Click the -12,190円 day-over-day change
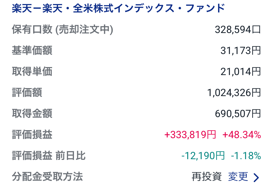Image resolution: width=273 pixels, height=186 pixels. [x=203, y=156]
